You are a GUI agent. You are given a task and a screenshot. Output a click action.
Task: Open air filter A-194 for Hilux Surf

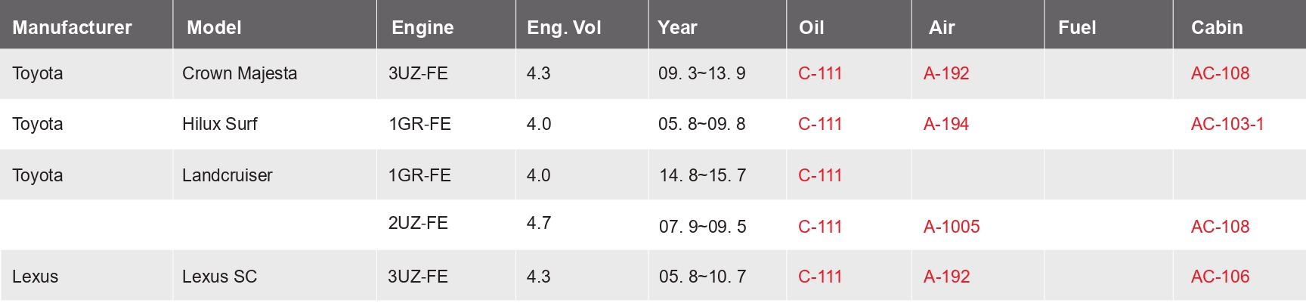tap(946, 124)
